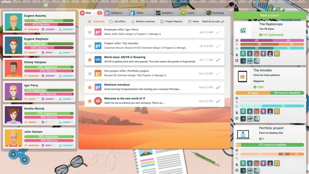Star the Project offer: The Amodev mail
The image size is (309, 174).
[90, 46]
